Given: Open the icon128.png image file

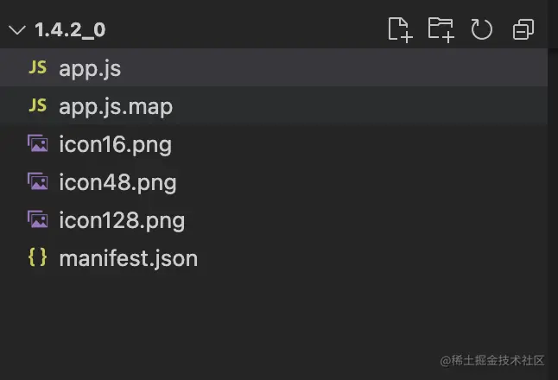Looking at the screenshot, I should (122, 220).
